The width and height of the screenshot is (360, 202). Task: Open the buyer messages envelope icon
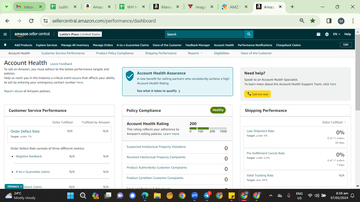[x=318, y=34]
